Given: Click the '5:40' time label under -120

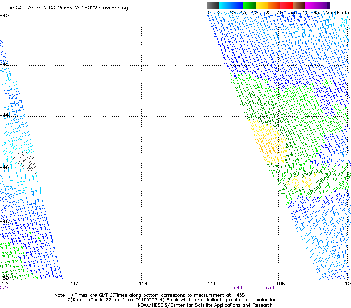Looking at the screenshot, I should 5,288.
